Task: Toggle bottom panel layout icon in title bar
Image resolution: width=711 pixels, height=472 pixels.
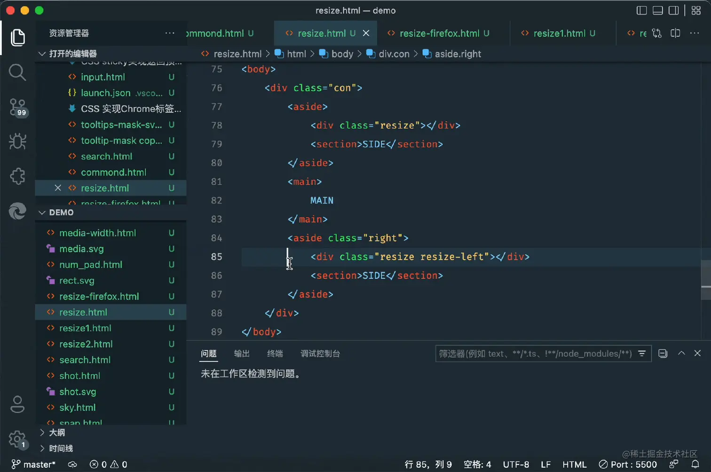Action: [658, 10]
